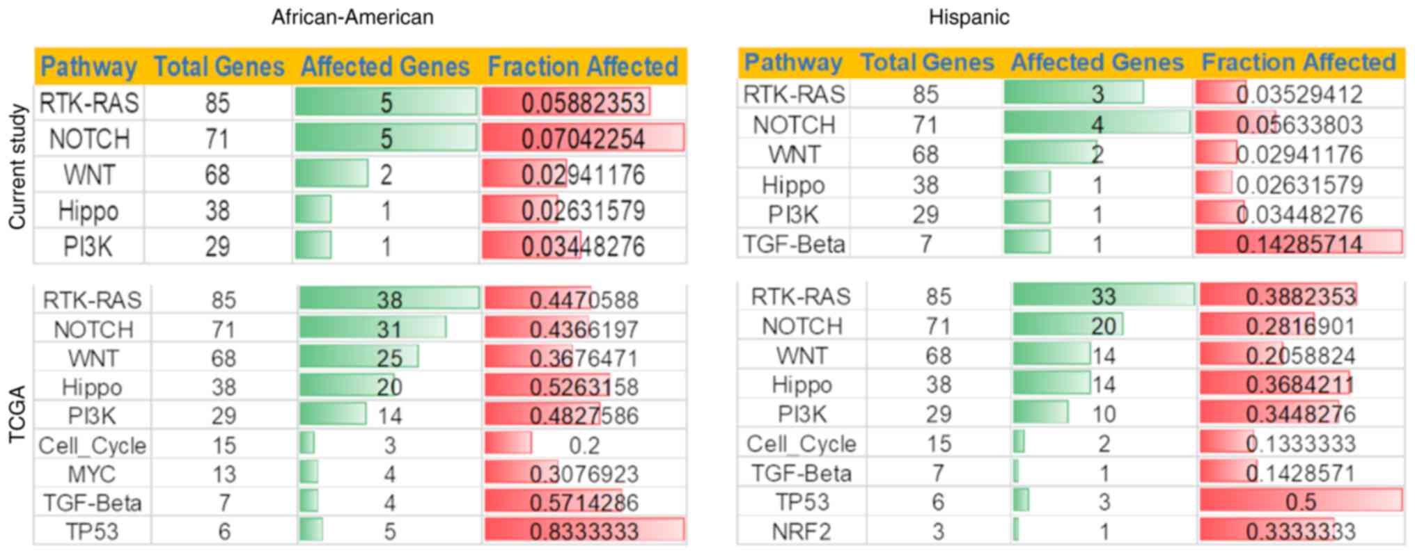Click the 0.5 fraction bar for TP53

pos(1300,501)
